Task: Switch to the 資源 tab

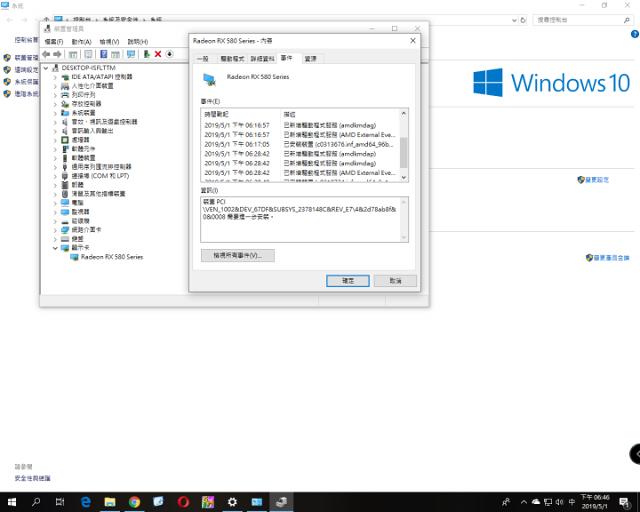Action: (x=310, y=59)
